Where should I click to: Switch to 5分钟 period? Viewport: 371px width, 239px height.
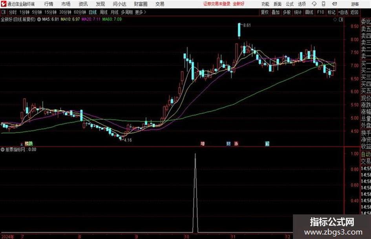(x=37, y=12)
